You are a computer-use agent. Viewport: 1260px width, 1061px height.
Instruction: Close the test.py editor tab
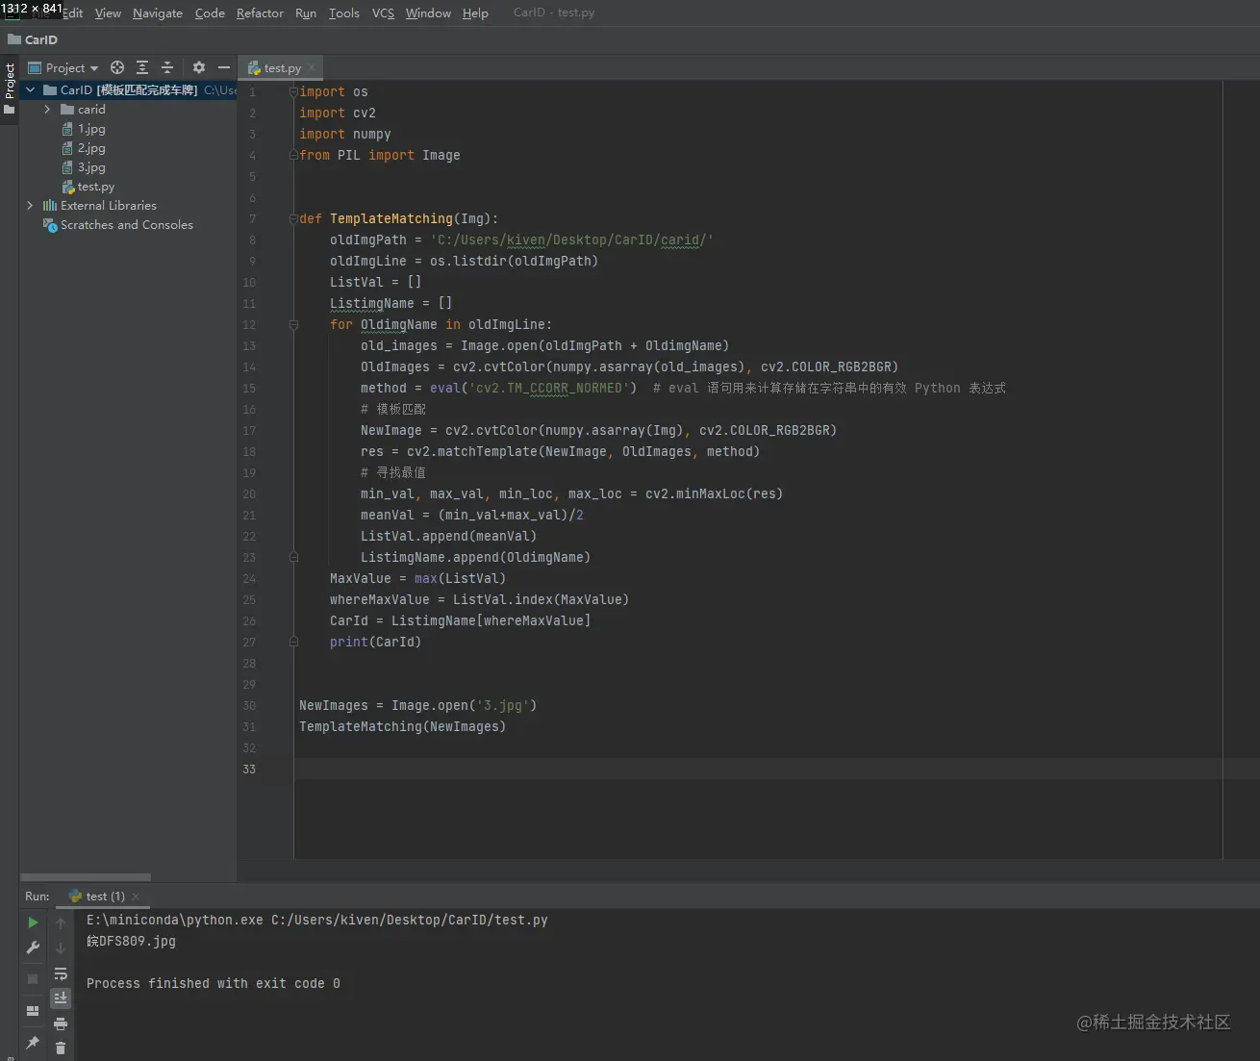pos(312,68)
